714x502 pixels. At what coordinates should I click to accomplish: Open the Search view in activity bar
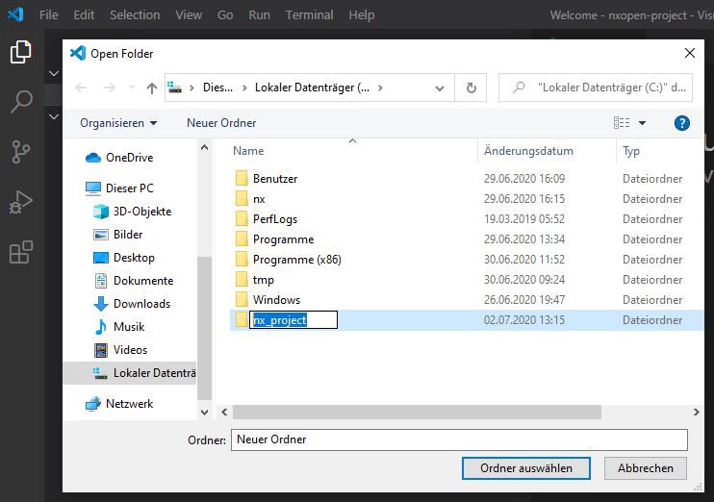click(20, 100)
